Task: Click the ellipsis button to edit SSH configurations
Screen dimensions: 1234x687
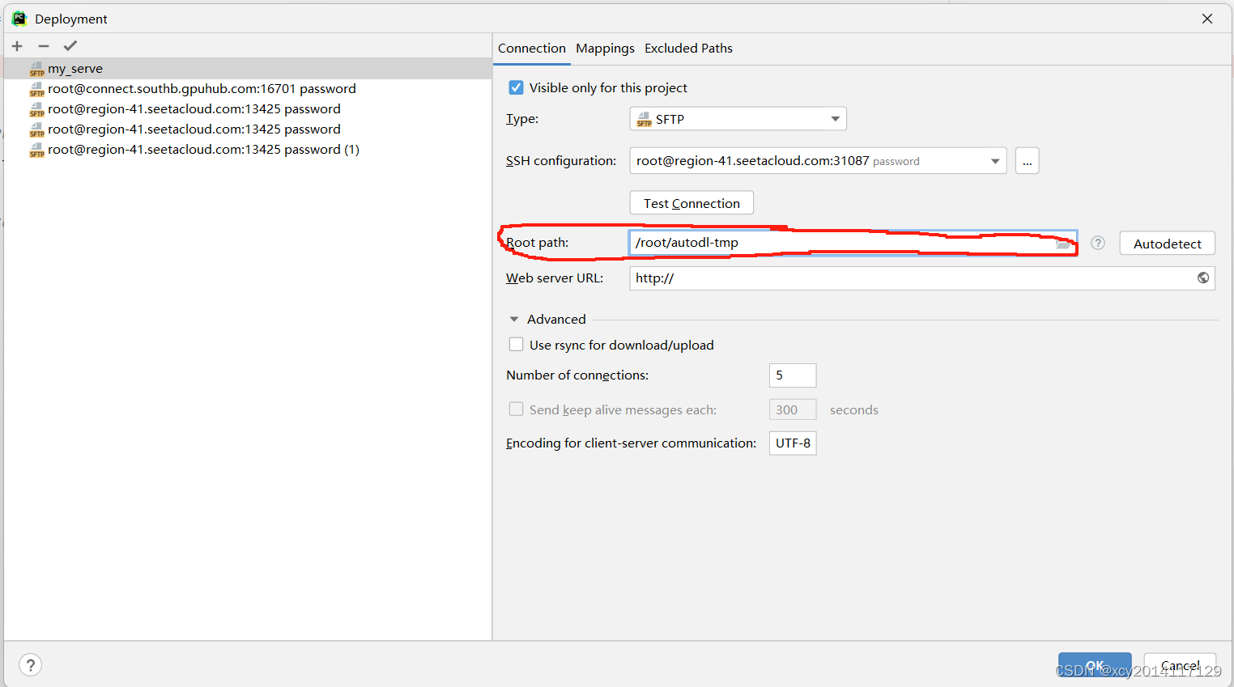Action: click(1027, 160)
